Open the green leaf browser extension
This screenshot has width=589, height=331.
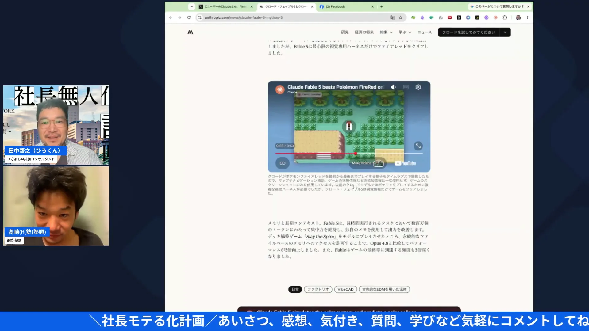pos(413,17)
